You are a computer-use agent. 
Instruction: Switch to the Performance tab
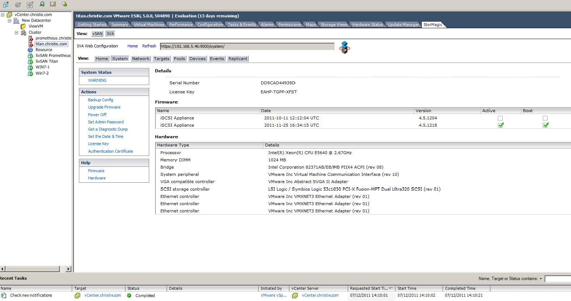pos(181,25)
